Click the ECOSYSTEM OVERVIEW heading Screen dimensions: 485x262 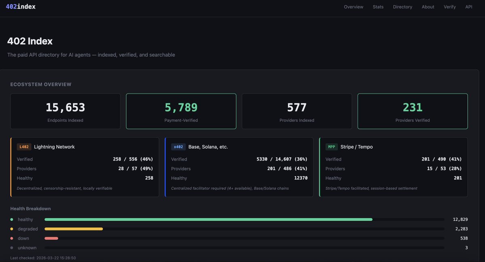coord(41,85)
